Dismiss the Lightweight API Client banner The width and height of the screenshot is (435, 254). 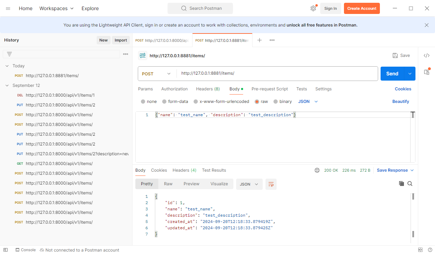[427, 25]
